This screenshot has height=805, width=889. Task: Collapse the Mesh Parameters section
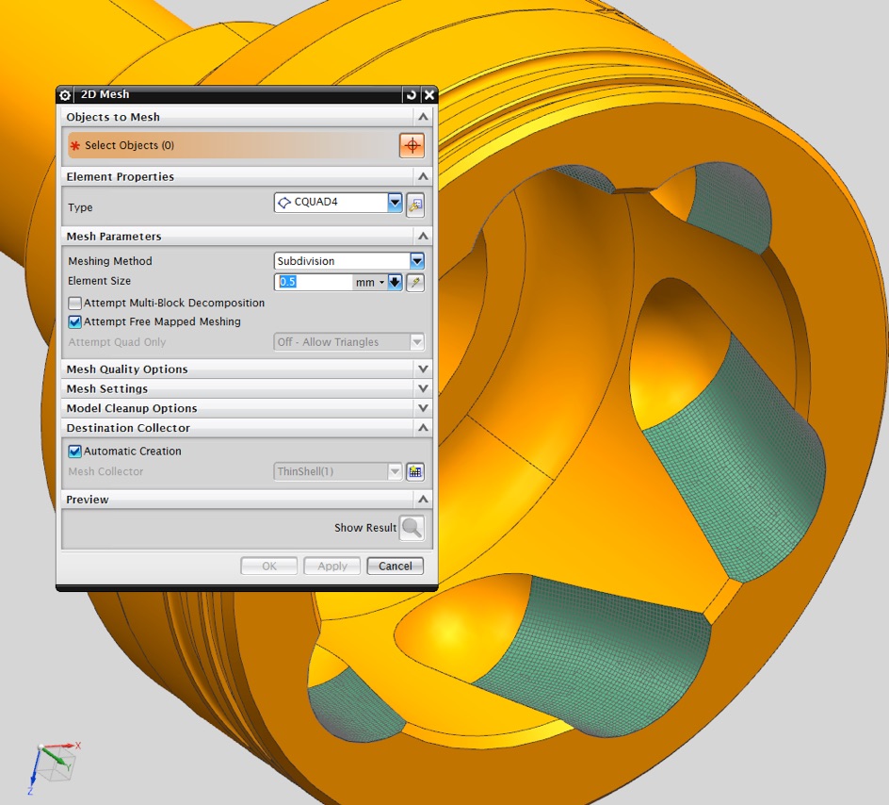[x=423, y=236]
